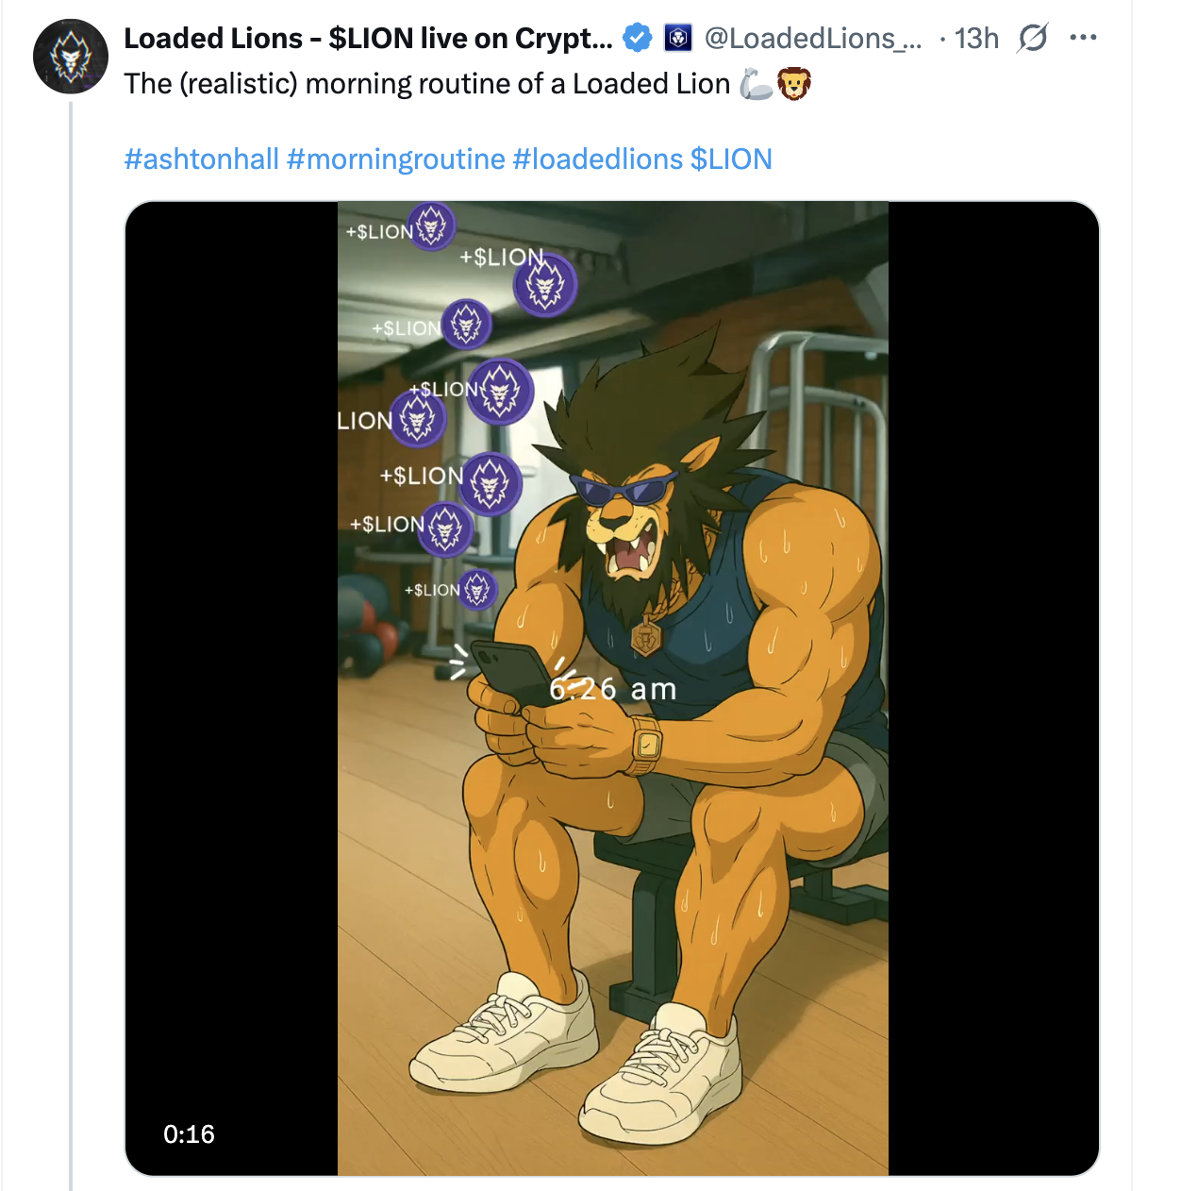Click the lion face emoji in the tweet

[794, 84]
